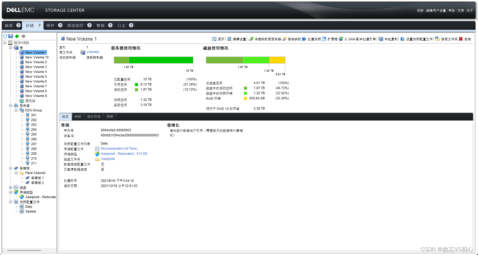Click the refresh icon in the tree toolbar
Screen dimensions: 478x255
[x=5, y=36]
